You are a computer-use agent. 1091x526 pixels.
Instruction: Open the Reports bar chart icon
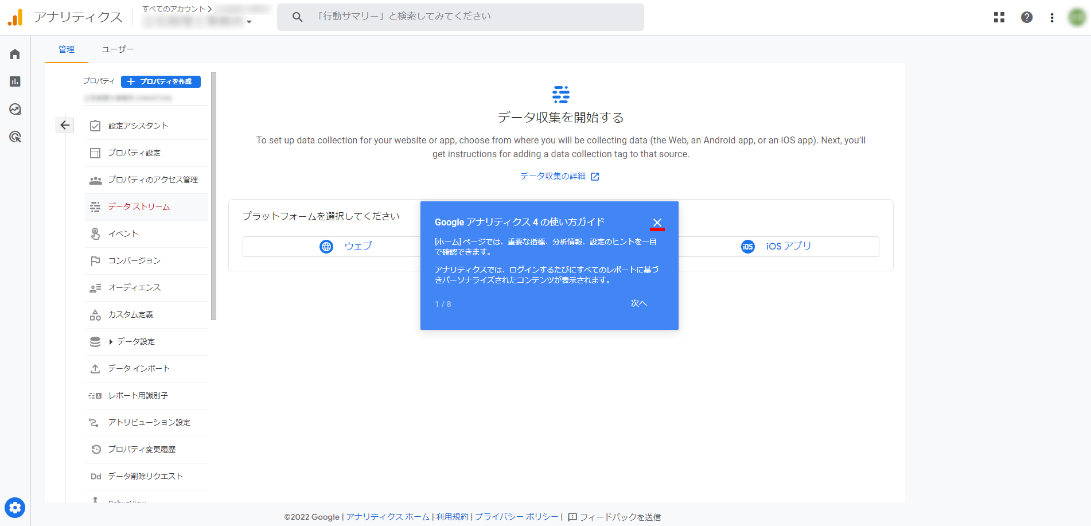(x=15, y=81)
